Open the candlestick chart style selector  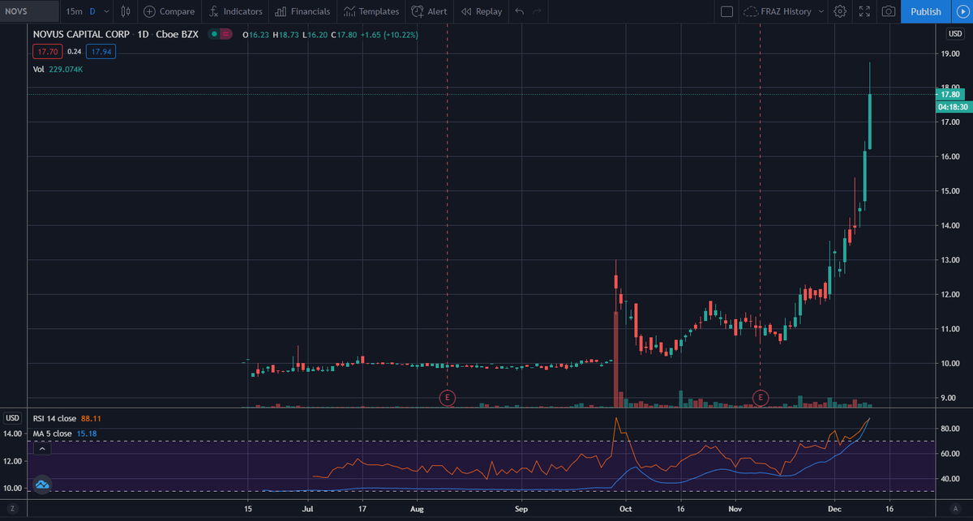point(125,11)
